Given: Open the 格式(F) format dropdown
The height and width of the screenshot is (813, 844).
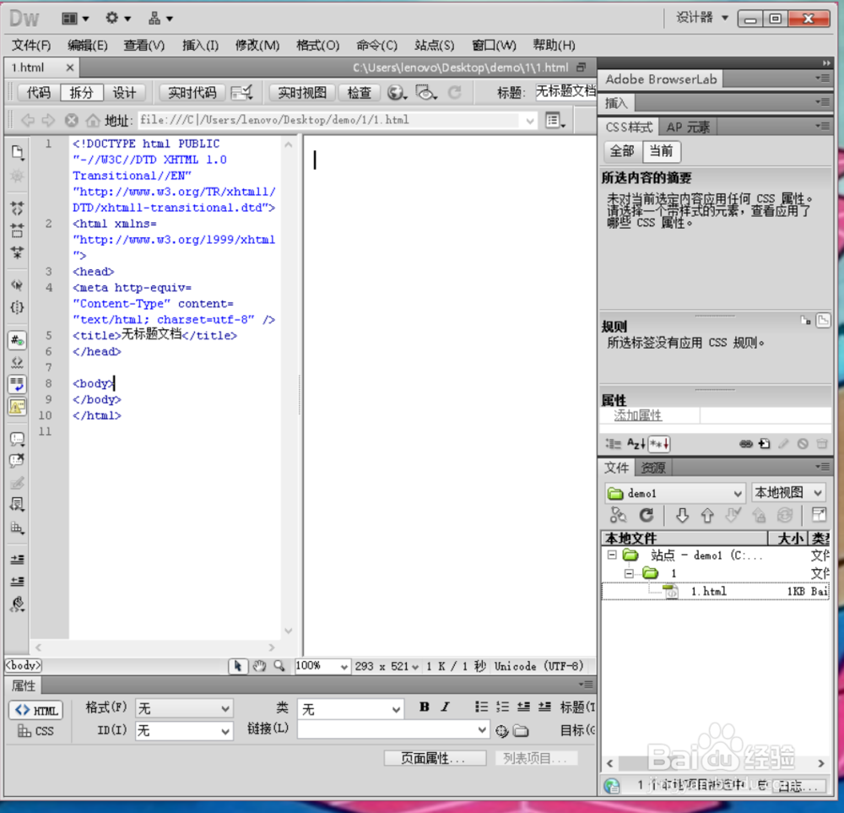Looking at the screenshot, I should tap(184, 708).
